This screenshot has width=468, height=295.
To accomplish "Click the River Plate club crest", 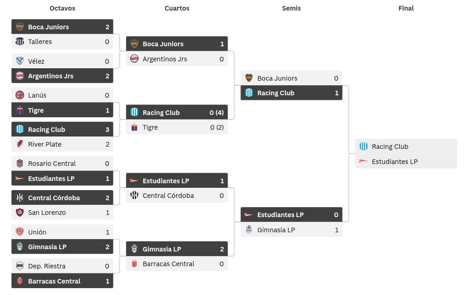I will 20,144.
